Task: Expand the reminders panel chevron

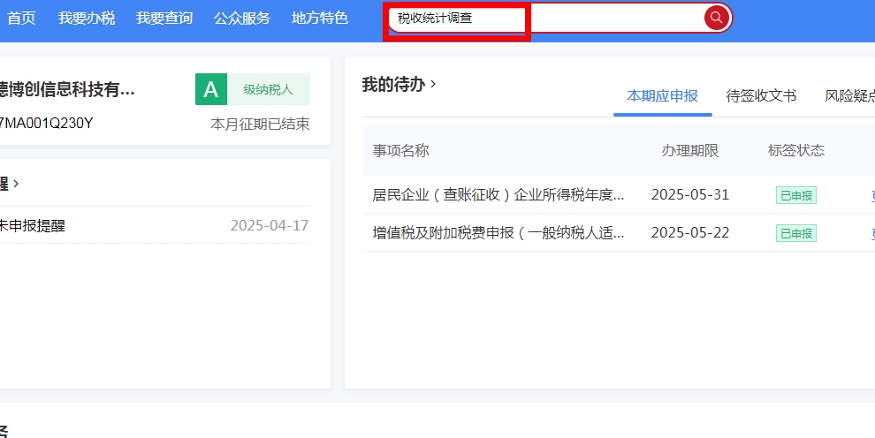Action: 16,184
